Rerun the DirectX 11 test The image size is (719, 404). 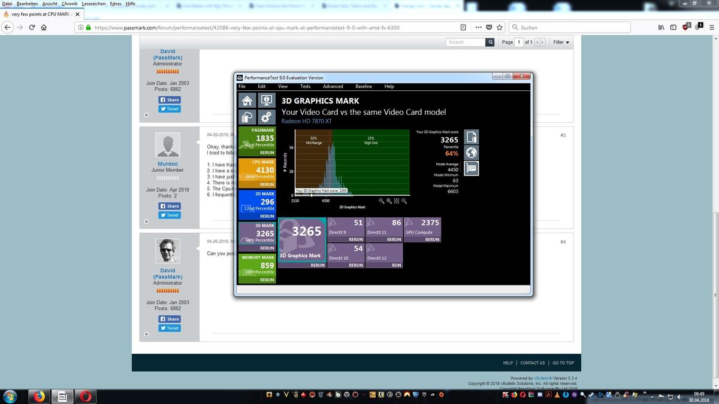click(x=394, y=239)
